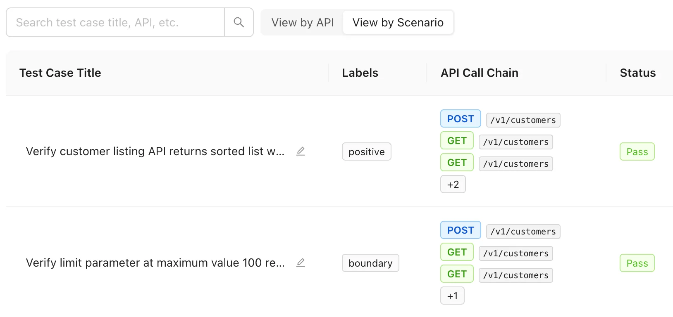Screen dimensions: 673x317
Task: Click the POST /v1/customers badge in second row
Action: pos(460,230)
